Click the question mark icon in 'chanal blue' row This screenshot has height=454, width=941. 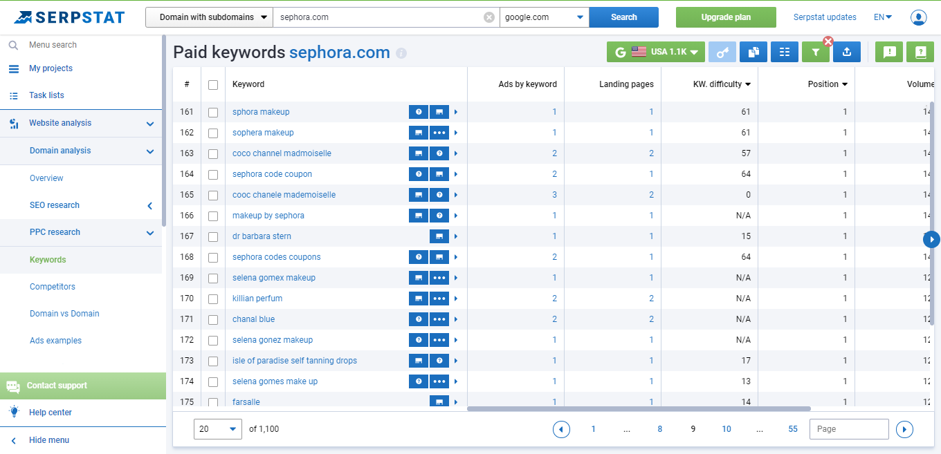[419, 319]
